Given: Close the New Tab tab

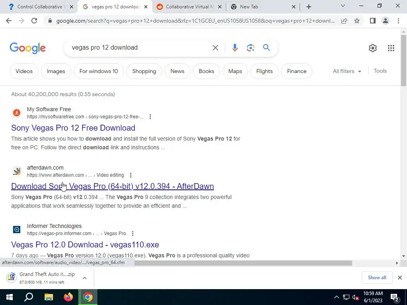Looking at the screenshot, I should coord(294,7).
